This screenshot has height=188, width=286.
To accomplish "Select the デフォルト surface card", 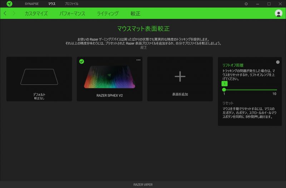I will click(x=39, y=79).
